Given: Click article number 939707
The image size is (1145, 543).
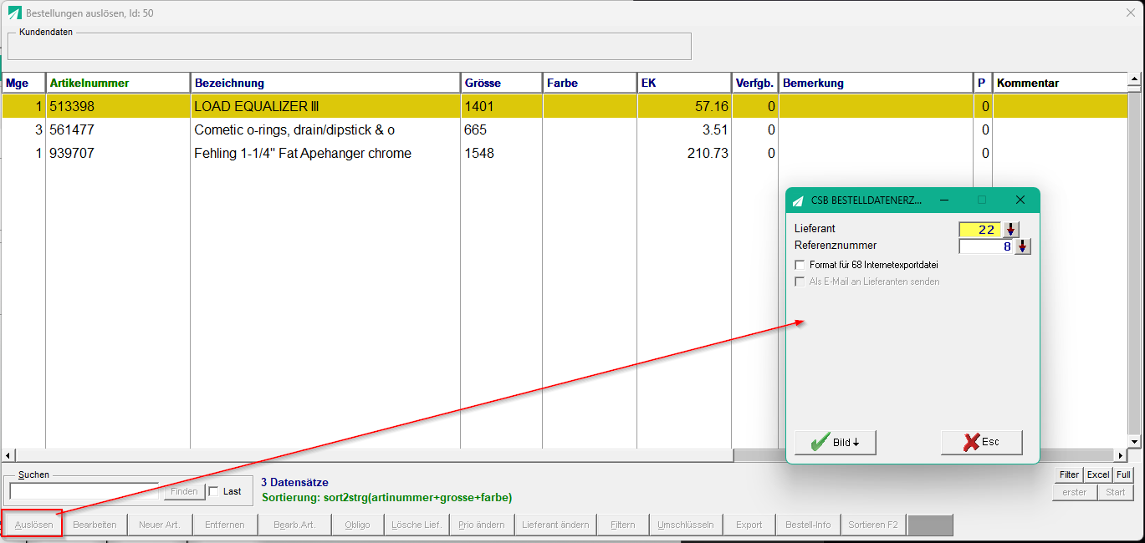Looking at the screenshot, I should click(71, 153).
